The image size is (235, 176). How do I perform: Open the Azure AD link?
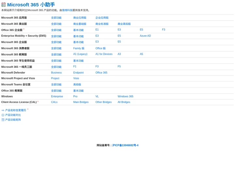pyautogui.click(x=145, y=36)
